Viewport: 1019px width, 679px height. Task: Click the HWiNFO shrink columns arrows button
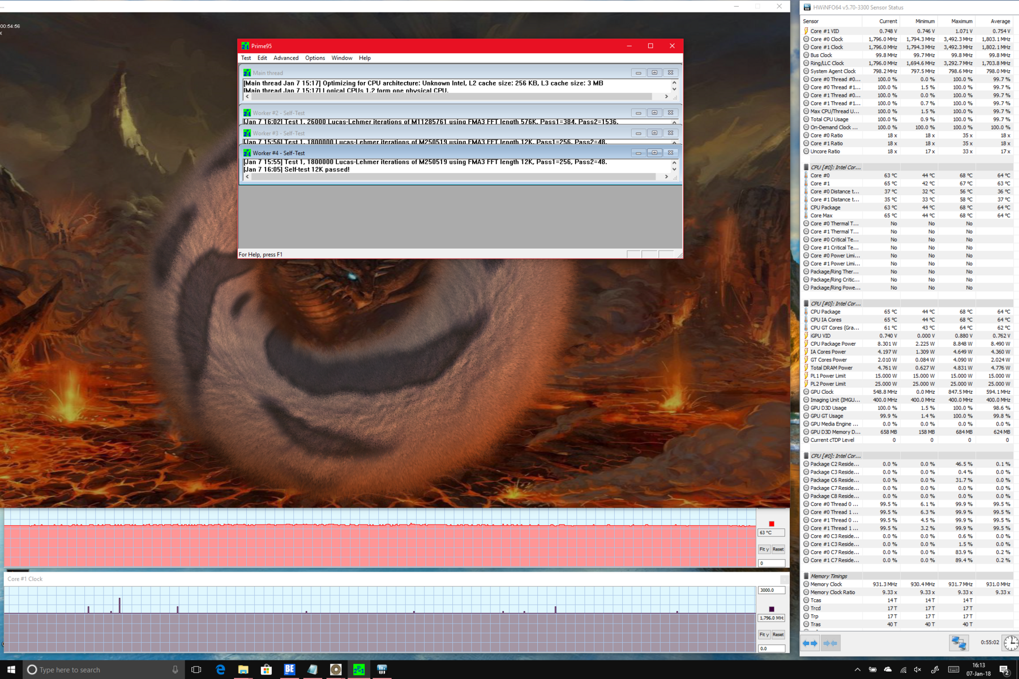click(830, 643)
